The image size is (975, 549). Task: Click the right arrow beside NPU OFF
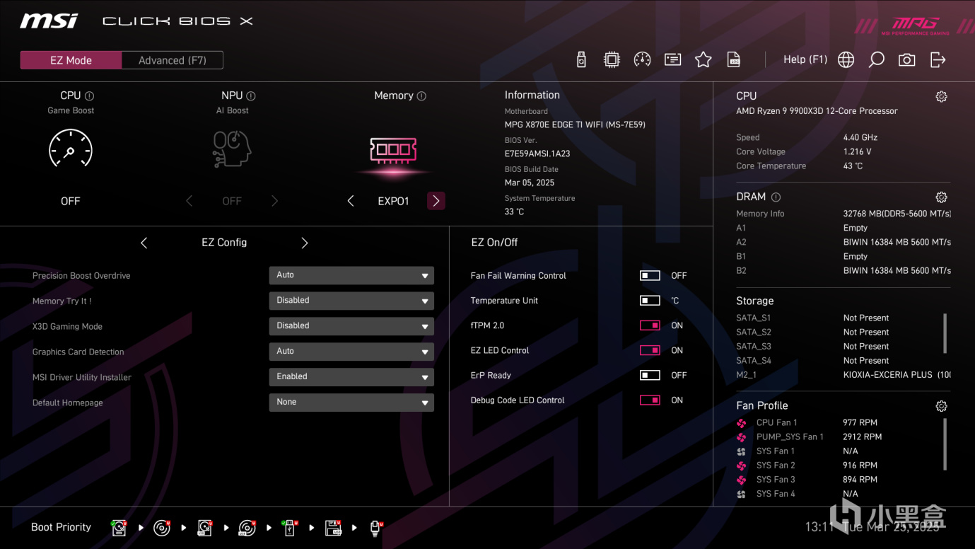point(274,201)
